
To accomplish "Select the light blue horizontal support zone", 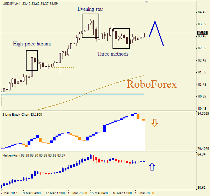I will click(x=70, y=94).
